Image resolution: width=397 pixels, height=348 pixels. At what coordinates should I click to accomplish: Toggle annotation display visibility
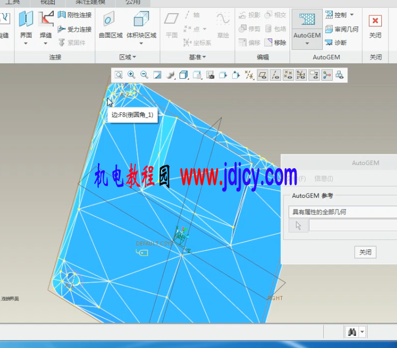pos(314,75)
